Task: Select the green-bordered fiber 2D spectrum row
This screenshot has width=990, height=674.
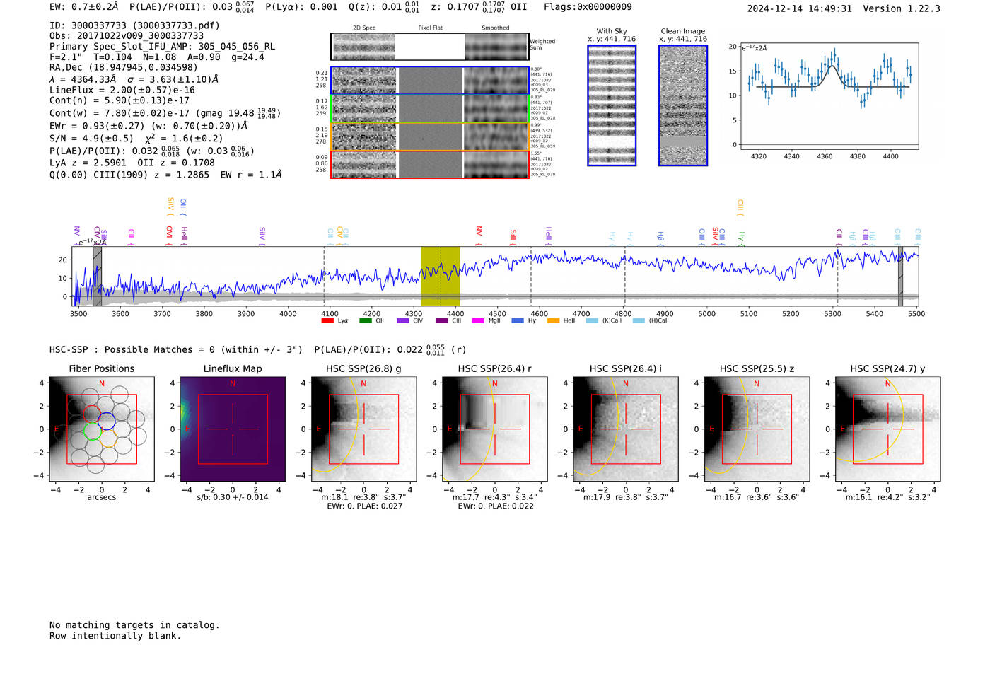Action: [x=430, y=109]
